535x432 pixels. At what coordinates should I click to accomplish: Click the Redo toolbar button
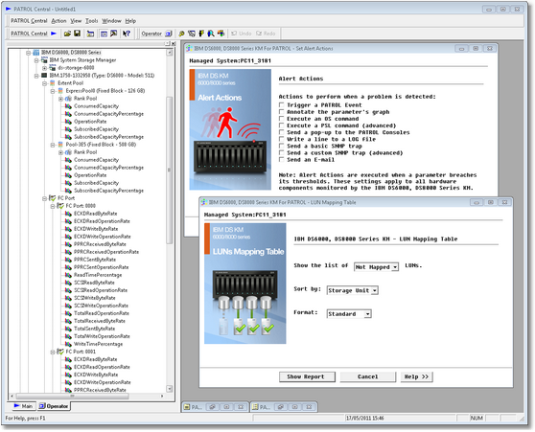tap(266, 34)
